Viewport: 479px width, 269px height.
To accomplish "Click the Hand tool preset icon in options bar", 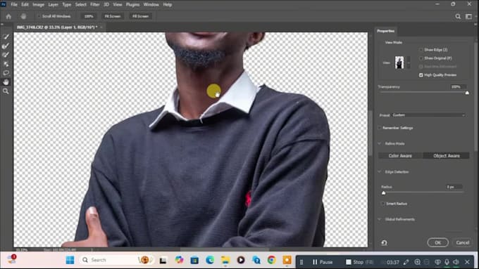I will (x=23, y=16).
